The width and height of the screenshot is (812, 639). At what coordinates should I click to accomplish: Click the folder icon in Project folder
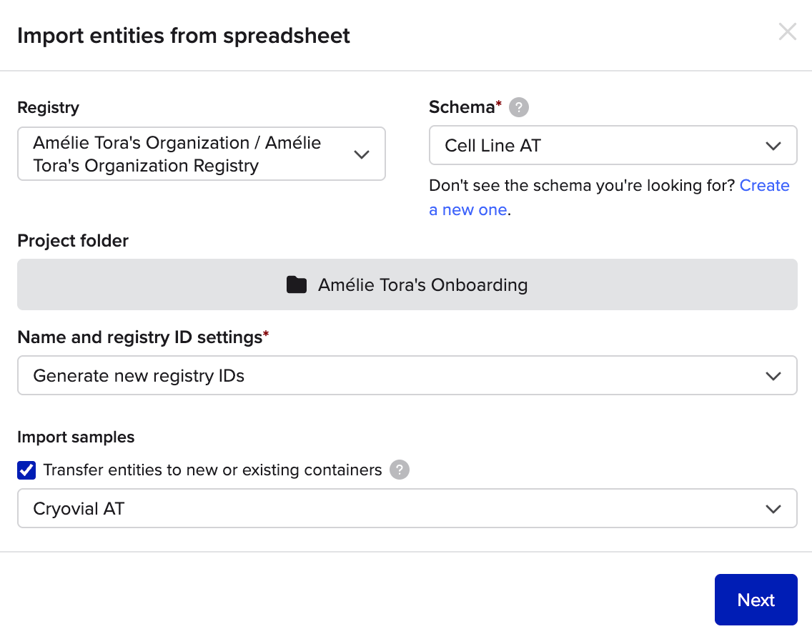tap(296, 285)
